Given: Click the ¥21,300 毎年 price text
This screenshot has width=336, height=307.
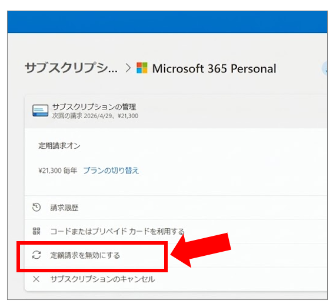Looking at the screenshot, I should click(x=58, y=171).
